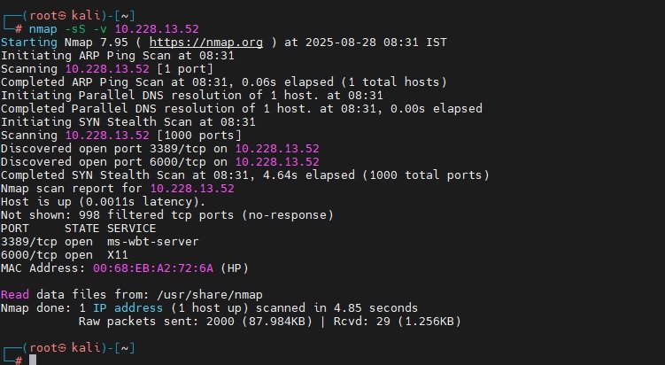Click the skull icon in top prompt
The height and width of the screenshot is (365, 665).
tap(62, 16)
